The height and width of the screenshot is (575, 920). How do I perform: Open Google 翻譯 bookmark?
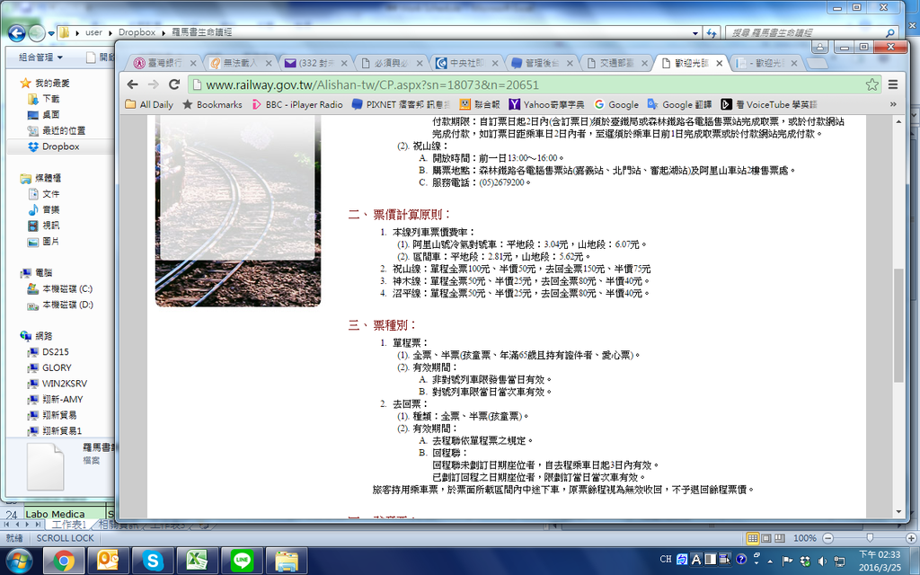click(x=679, y=104)
